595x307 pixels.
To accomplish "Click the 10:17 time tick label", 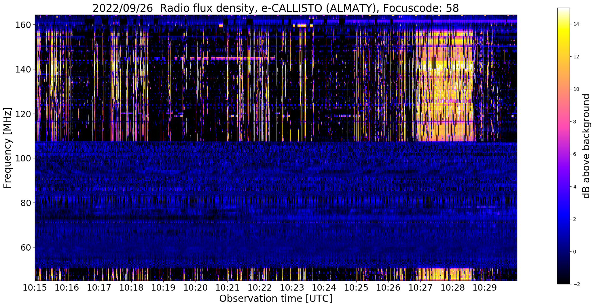I will point(99,287).
